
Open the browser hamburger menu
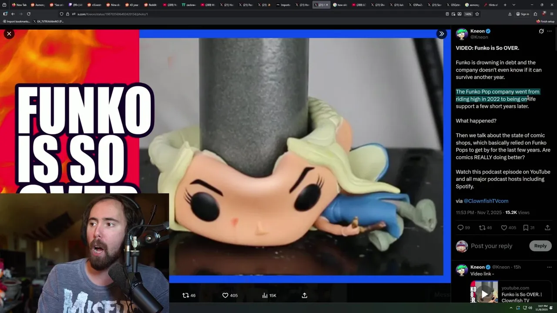(x=552, y=14)
